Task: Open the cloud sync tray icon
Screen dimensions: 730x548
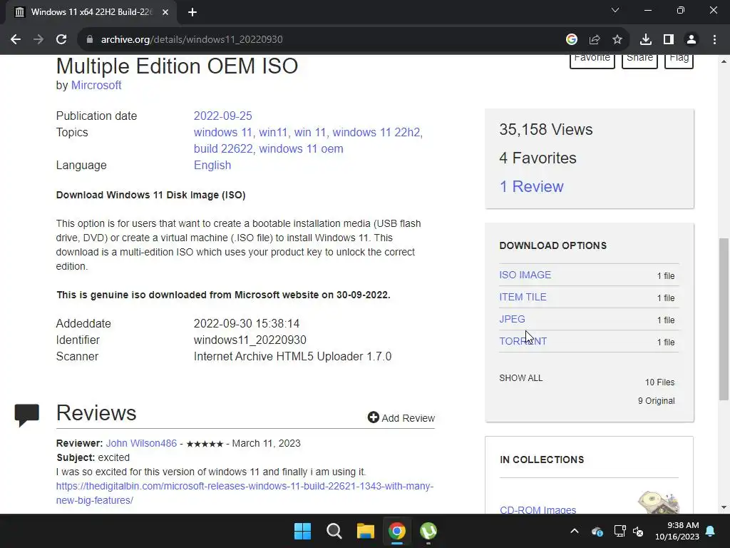Action: coord(597,531)
